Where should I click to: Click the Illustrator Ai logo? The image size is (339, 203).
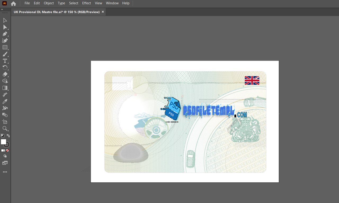point(5,3)
